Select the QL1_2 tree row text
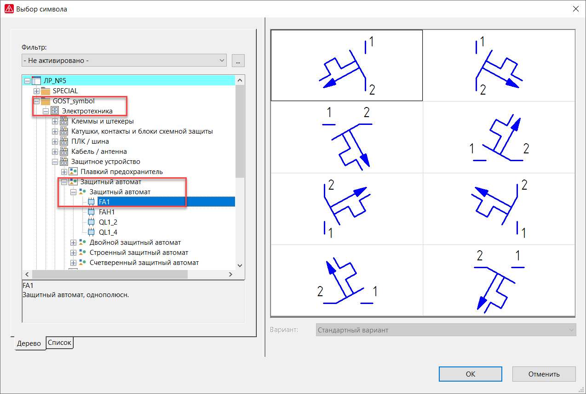This screenshot has width=586, height=394. tap(108, 222)
